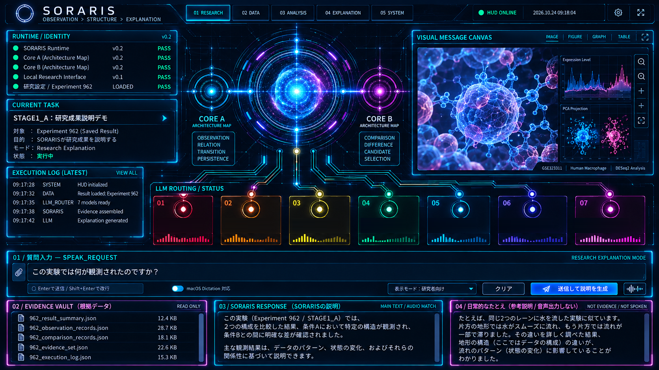Select LLM routing node 04
659x370 pixels.
(389, 220)
